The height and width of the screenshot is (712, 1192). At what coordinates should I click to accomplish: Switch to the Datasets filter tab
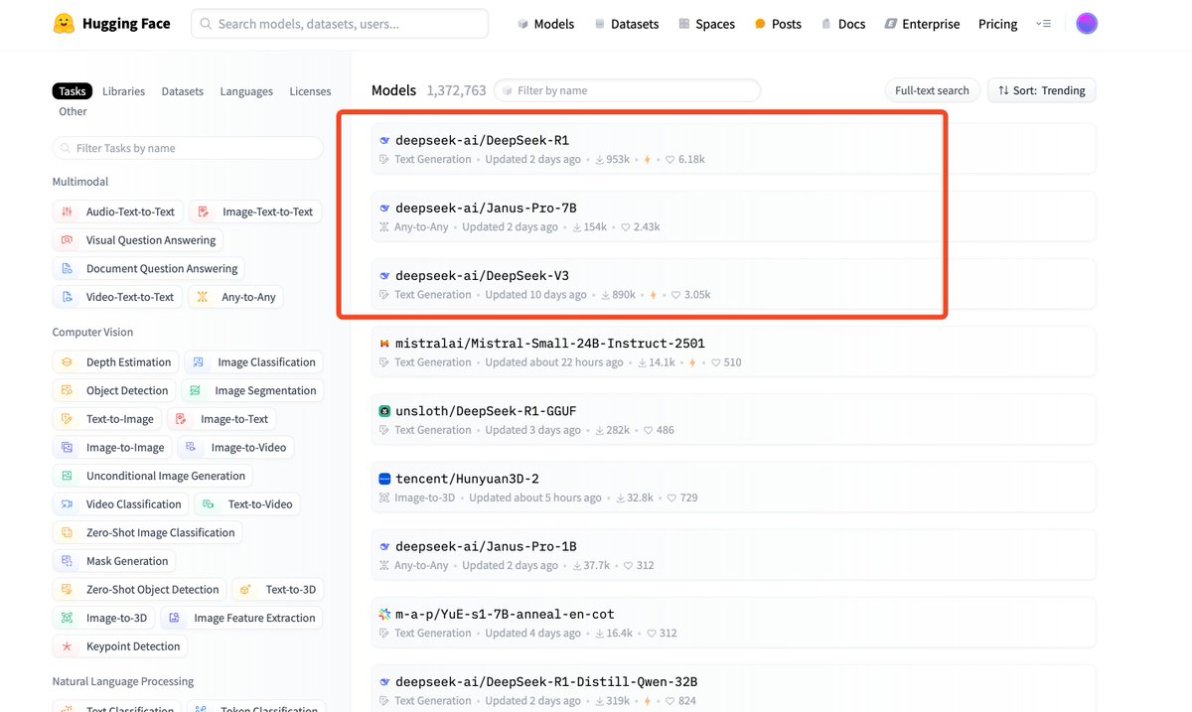(183, 91)
